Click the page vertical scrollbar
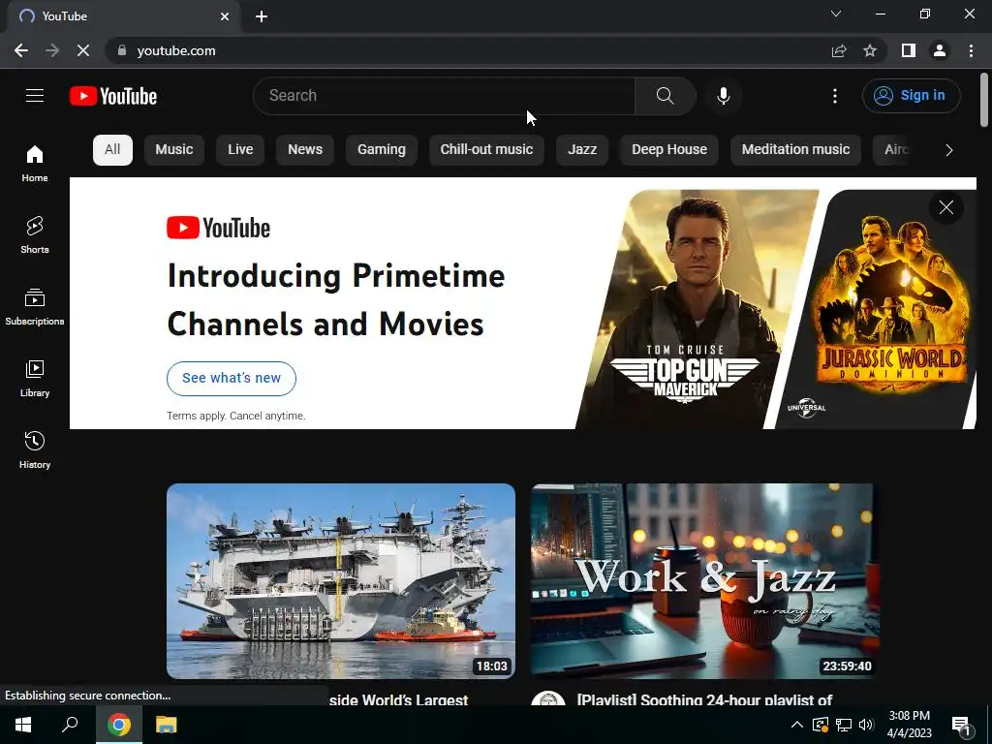 (x=984, y=100)
